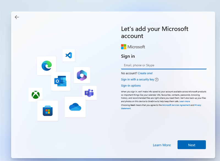Click the Microsoft logo
This screenshot has height=161, width=220.
(133, 47)
